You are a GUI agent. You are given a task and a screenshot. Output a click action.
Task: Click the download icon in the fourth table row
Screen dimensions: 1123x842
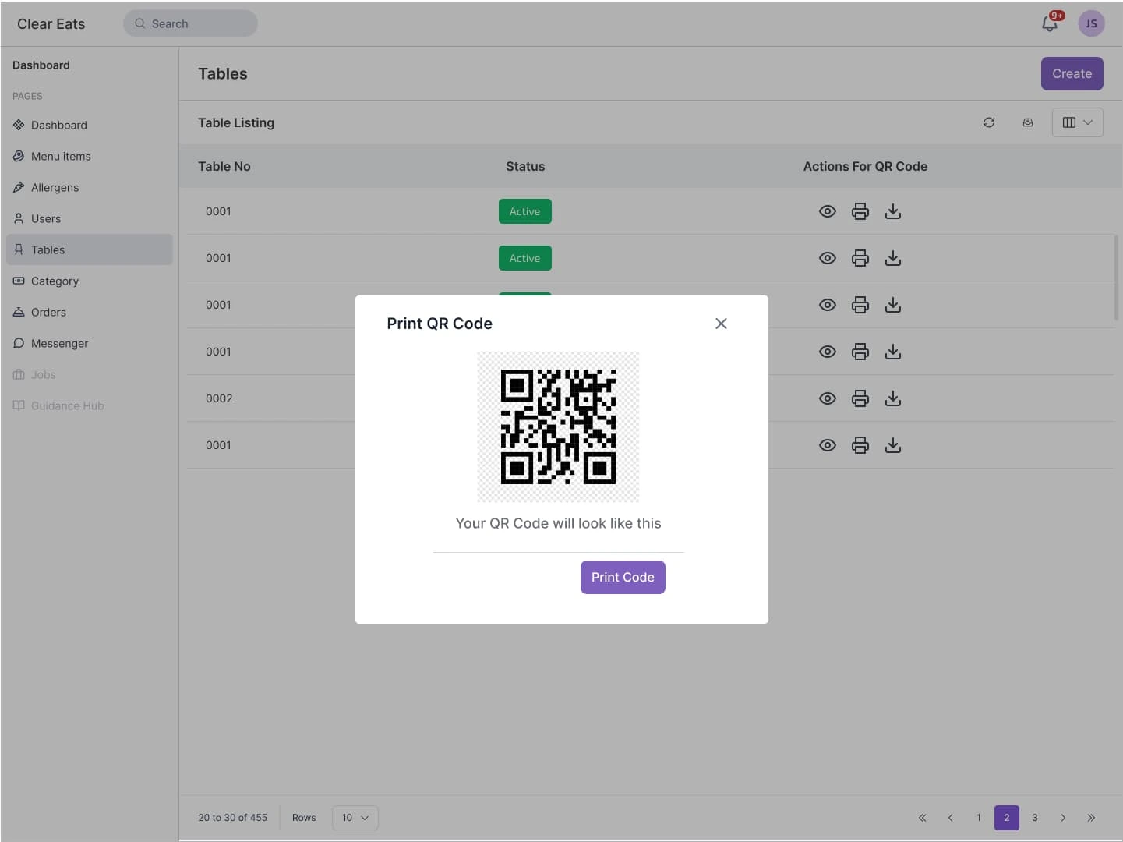point(893,352)
